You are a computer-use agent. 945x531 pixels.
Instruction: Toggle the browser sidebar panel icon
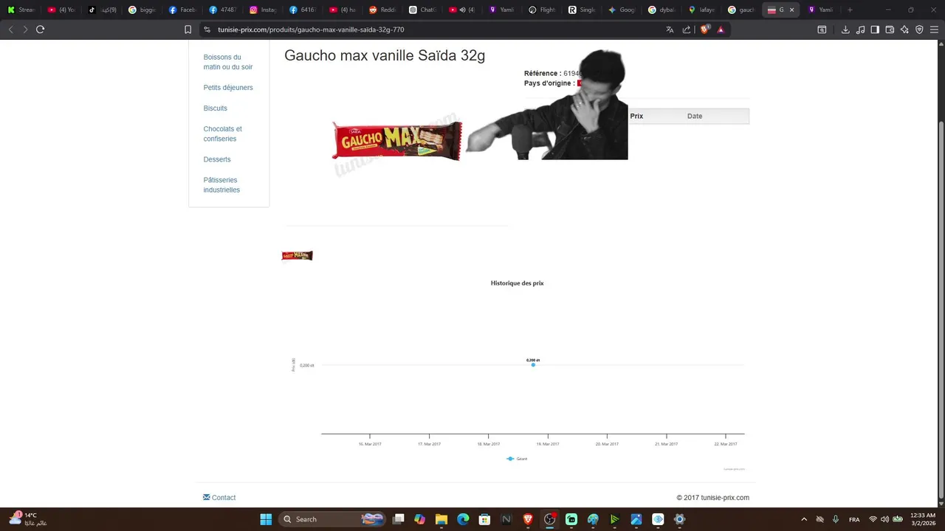875,29
